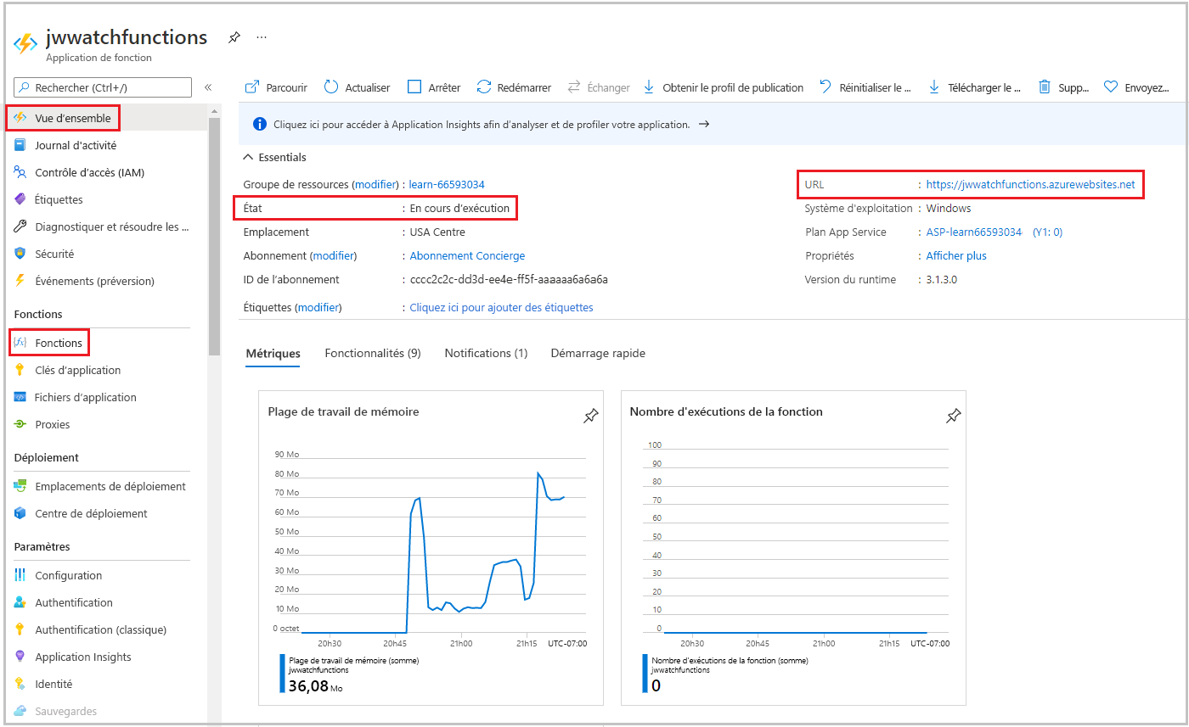Switch to the Démarrage rapide tab

pyautogui.click(x=598, y=353)
